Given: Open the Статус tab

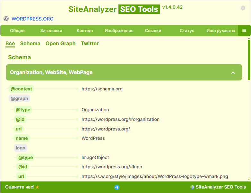Looking at the screenshot, I should click(x=187, y=30).
